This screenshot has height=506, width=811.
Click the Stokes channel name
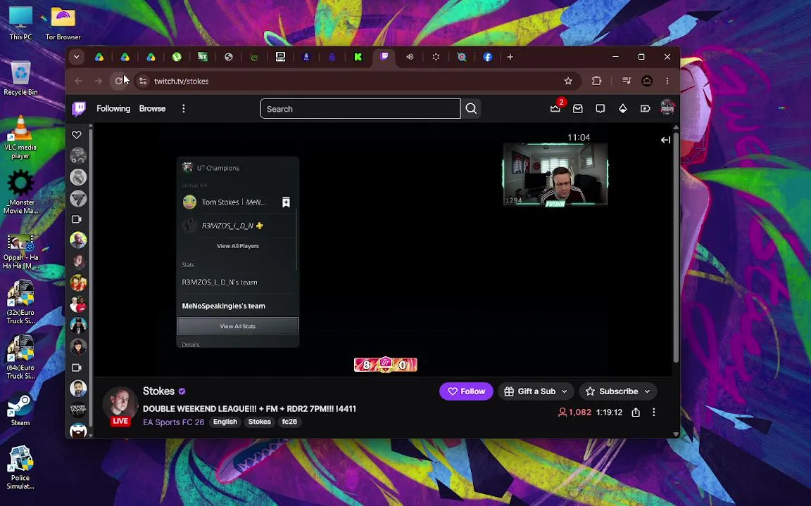pyautogui.click(x=158, y=391)
